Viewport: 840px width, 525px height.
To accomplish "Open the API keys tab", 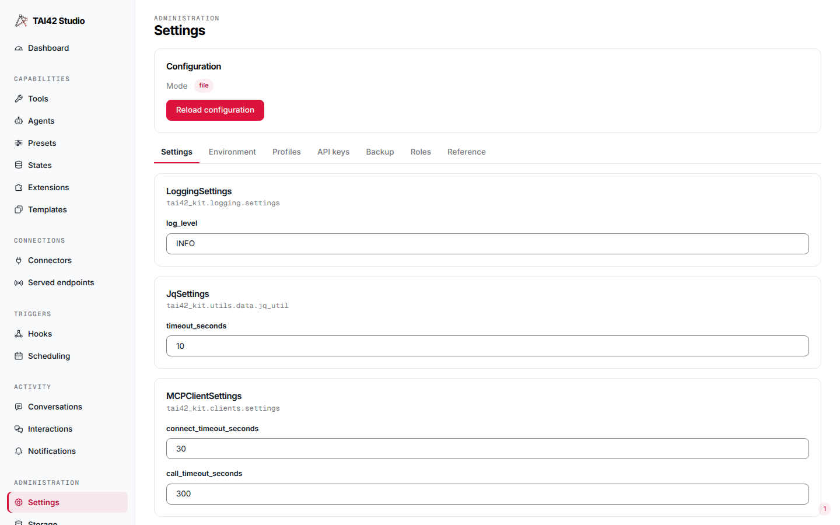I will [334, 152].
